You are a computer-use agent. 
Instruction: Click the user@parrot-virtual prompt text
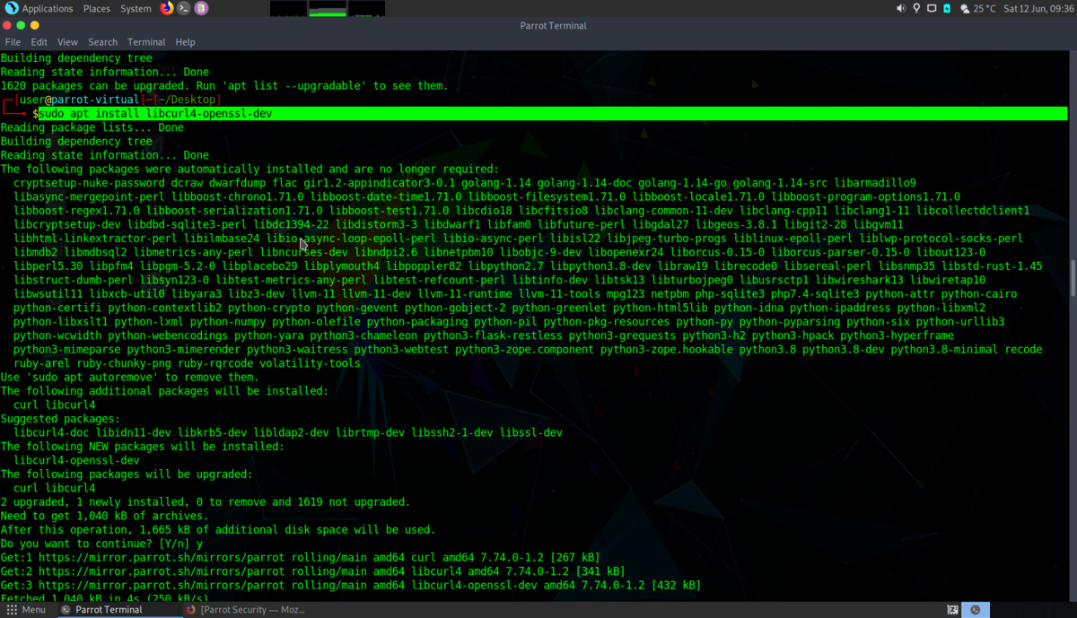pos(79,100)
